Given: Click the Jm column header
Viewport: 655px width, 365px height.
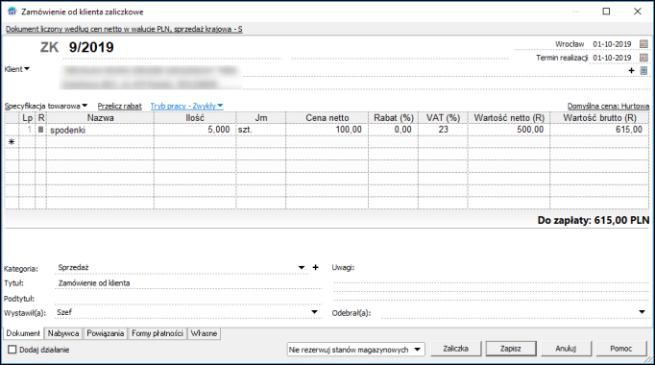Looking at the screenshot, I should 261,118.
